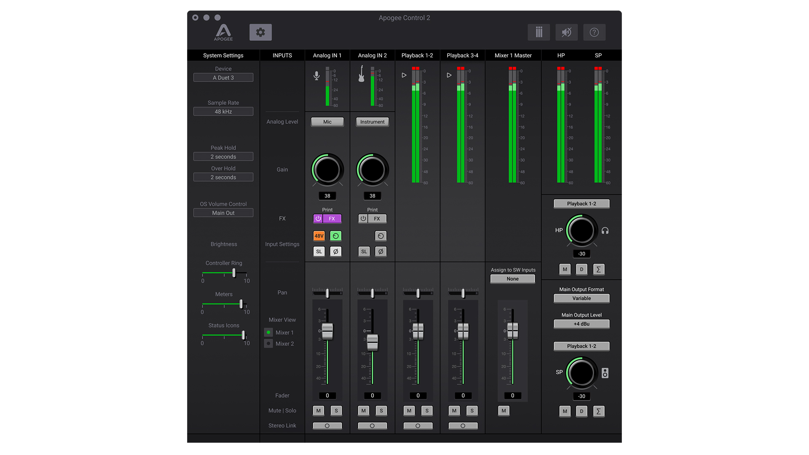Click the Analog IN 1 fader value field

point(327,396)
